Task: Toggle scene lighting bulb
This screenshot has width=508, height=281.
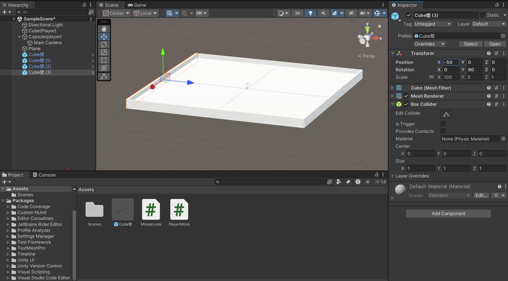Action: [x=310, y=13]
